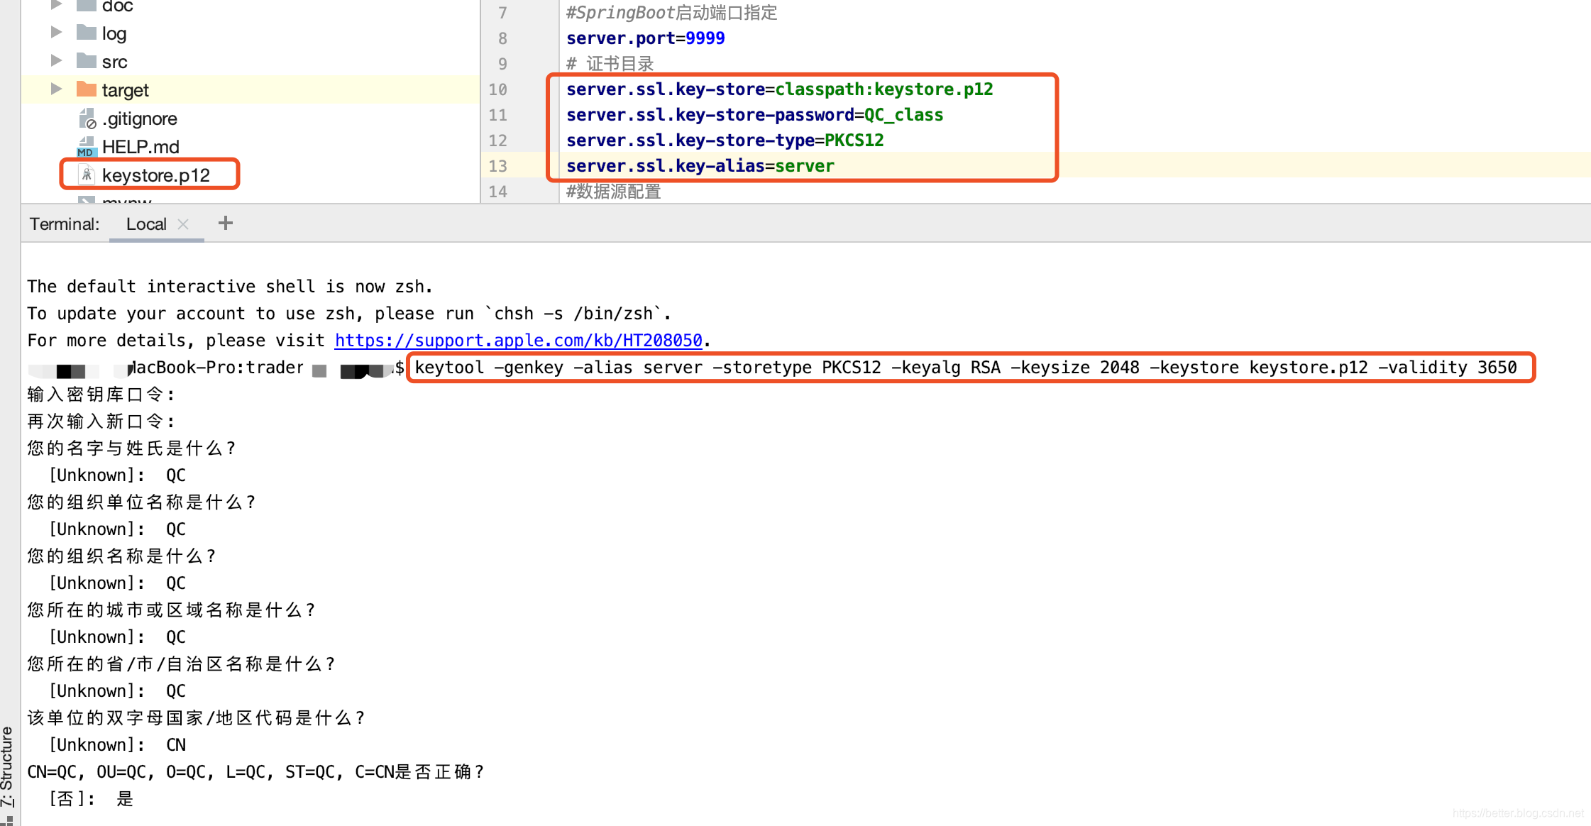Expand the target folder
Image resolution: width=1591 pixels, height=826 pixels.
pyautogui.click(x=56, y=89)
